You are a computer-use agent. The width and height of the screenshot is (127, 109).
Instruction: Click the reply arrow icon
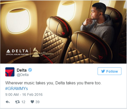point(8,102)
